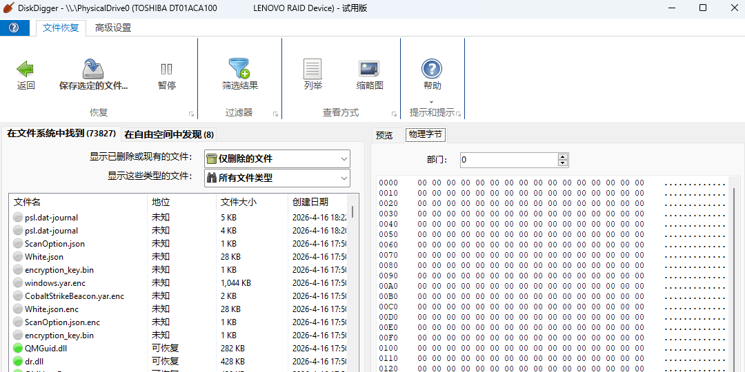Click the sector number input field
The height and width of the screenshot is (372, 745).
508,160
